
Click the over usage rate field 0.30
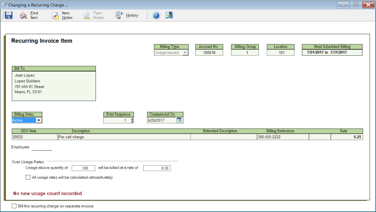click(x=157, y=168)
